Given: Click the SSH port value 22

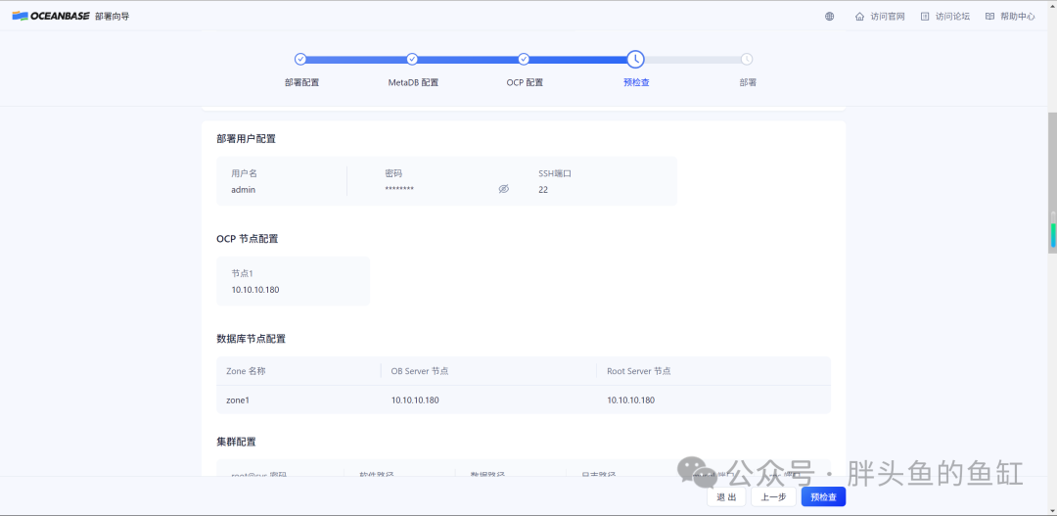Looking at the screenshot, I should coord(543,190).
